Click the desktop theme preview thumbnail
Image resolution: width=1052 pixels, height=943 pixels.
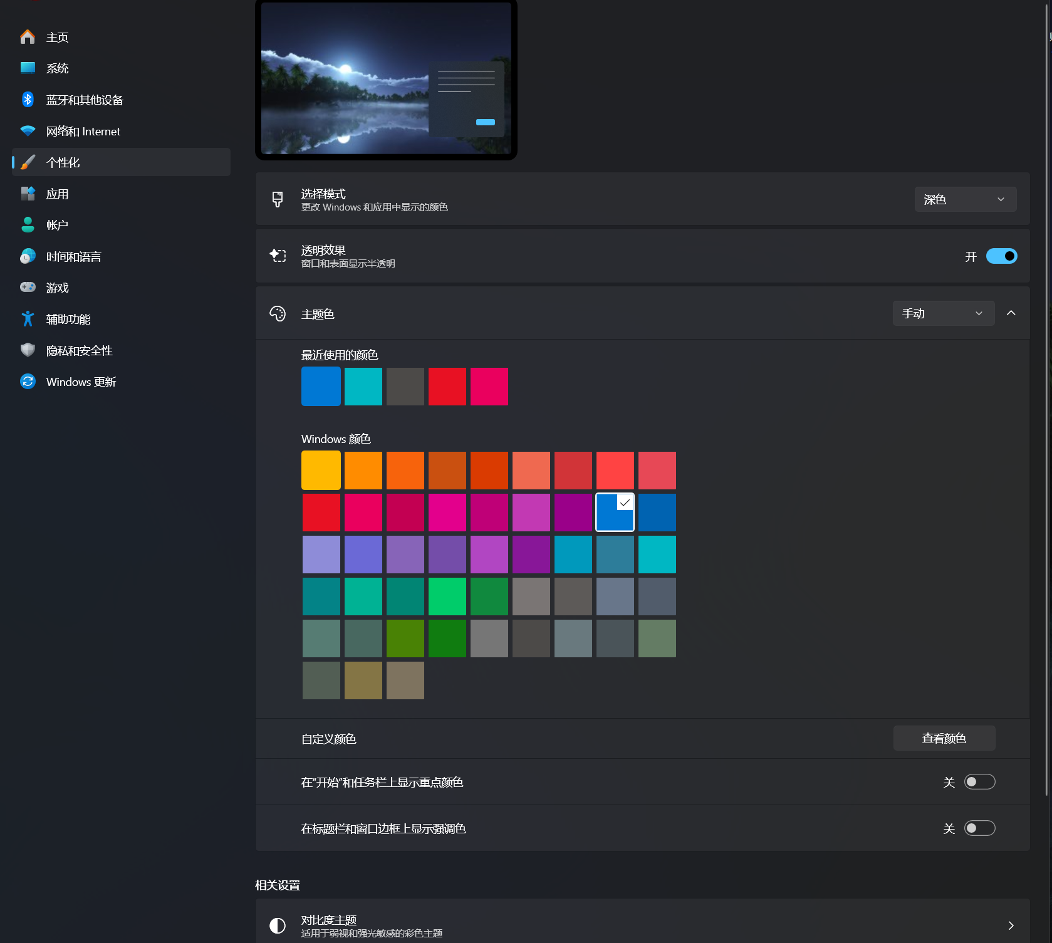(386, 79)
